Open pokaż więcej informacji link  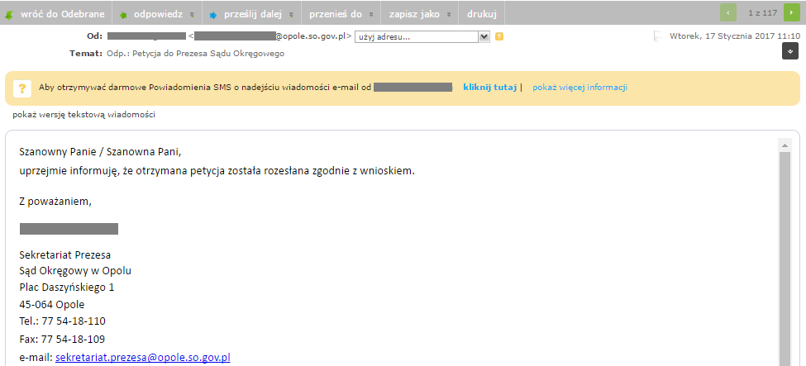pyautogui.click(x=579, y=88)
